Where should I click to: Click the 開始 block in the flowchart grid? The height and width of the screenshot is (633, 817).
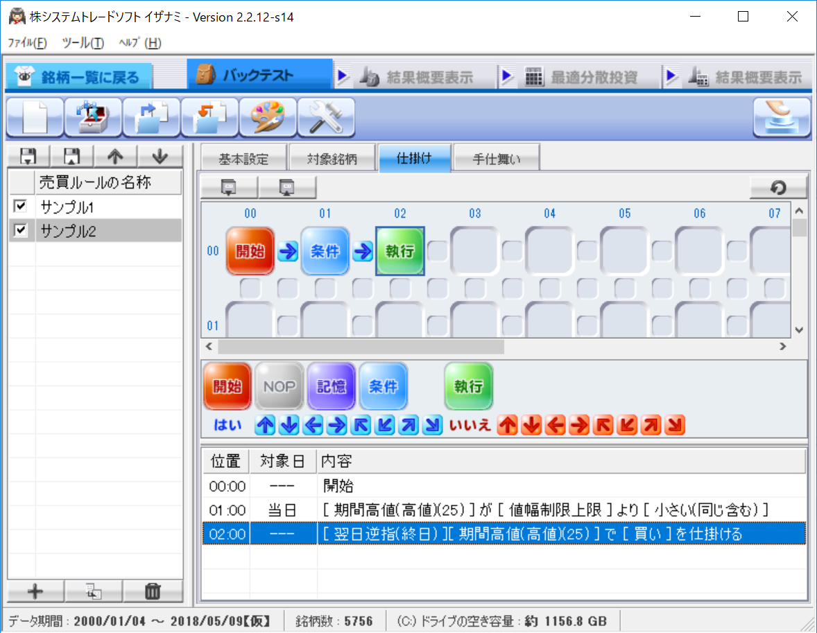pyautogui.click(x=250, y=251)
